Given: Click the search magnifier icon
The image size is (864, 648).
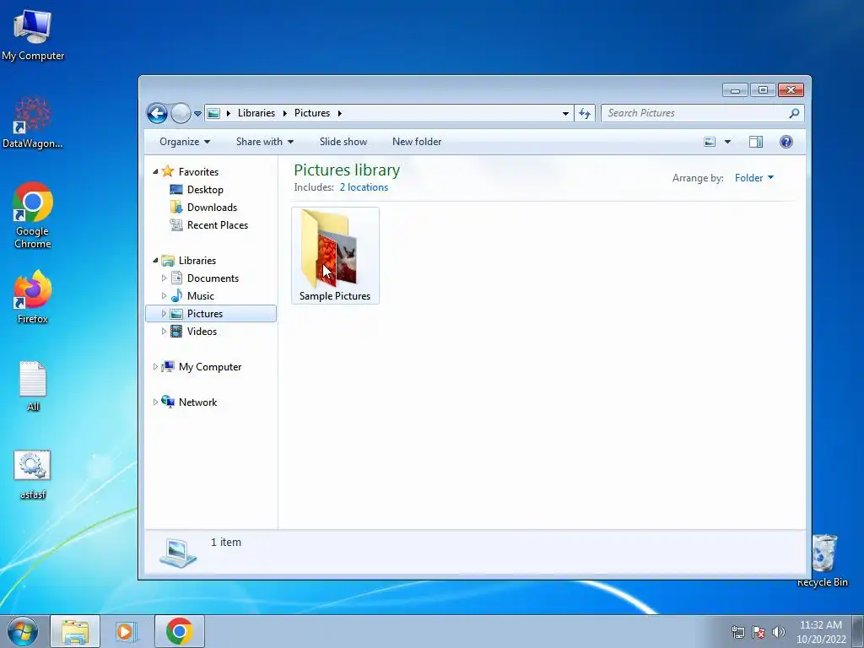Looking at the screenshot, I should click(x=794, y=114).
